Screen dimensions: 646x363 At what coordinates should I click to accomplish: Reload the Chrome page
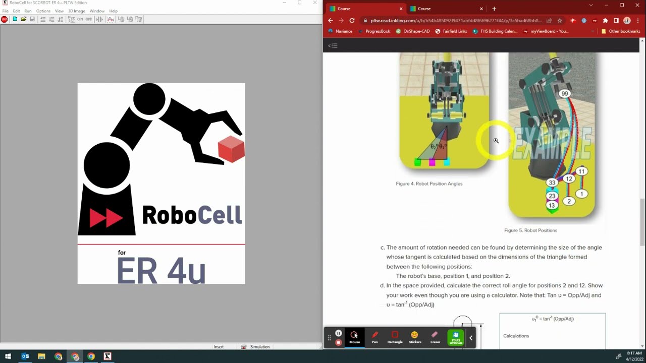(x=352, y=21)
